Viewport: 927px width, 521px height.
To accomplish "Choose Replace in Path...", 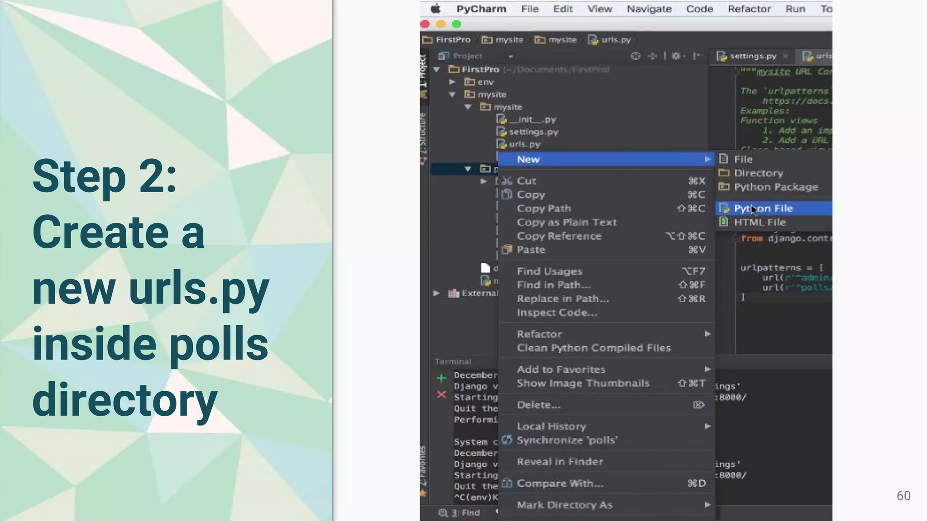I will (x=606, y=299).
